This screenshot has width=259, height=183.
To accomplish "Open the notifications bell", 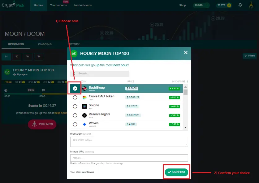I will pyautogui.click(x=240, y=5).
